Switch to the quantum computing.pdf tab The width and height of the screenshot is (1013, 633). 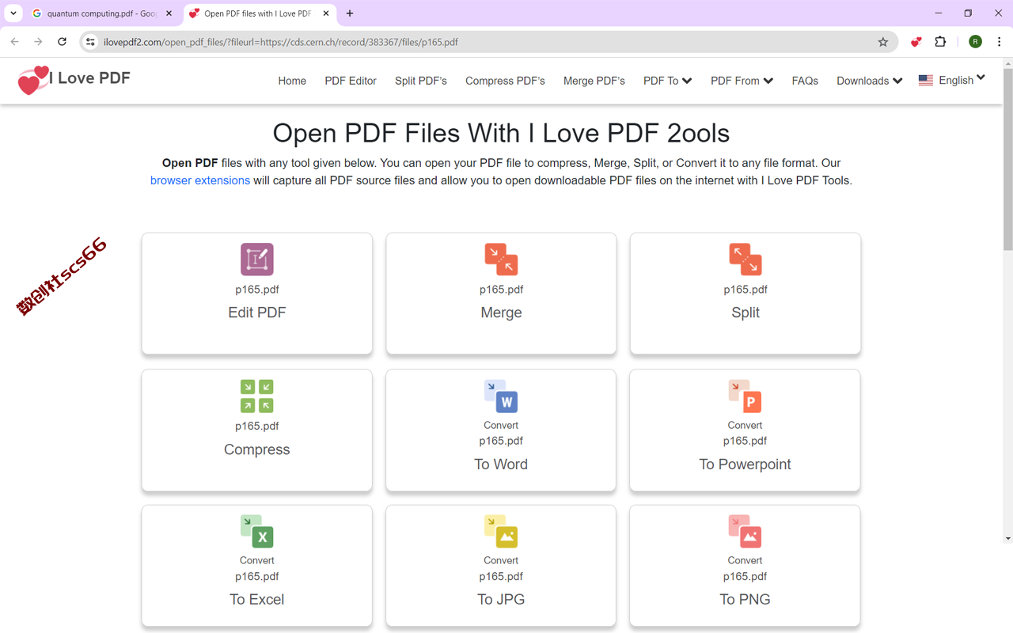point(102,13)
